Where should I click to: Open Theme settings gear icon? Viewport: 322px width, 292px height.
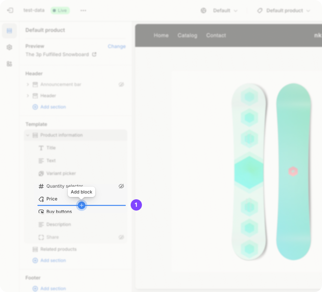tap(9, 47)
